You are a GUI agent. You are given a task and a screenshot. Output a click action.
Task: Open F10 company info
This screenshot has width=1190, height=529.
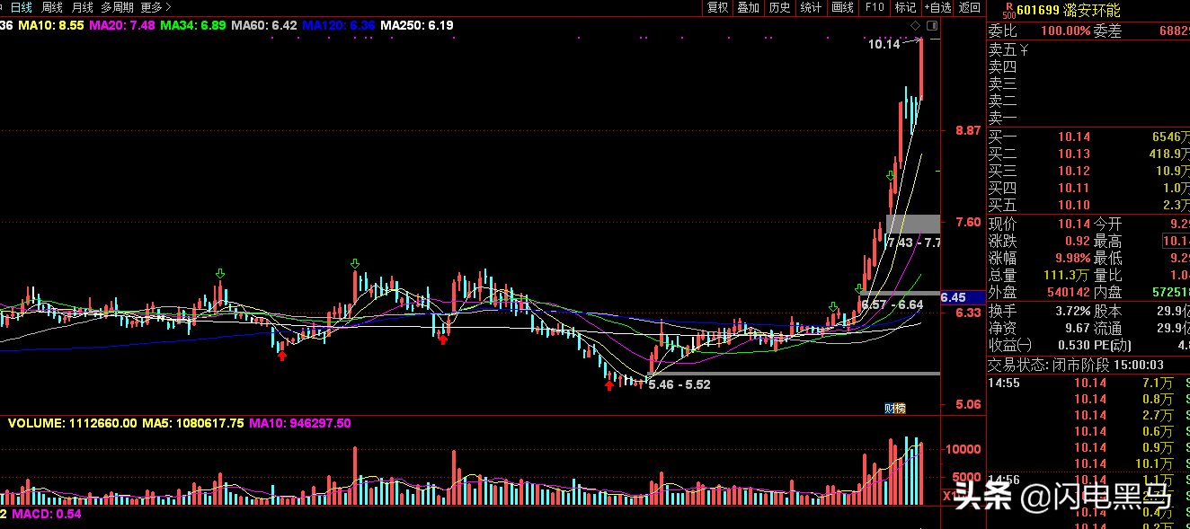pos(874,7)
